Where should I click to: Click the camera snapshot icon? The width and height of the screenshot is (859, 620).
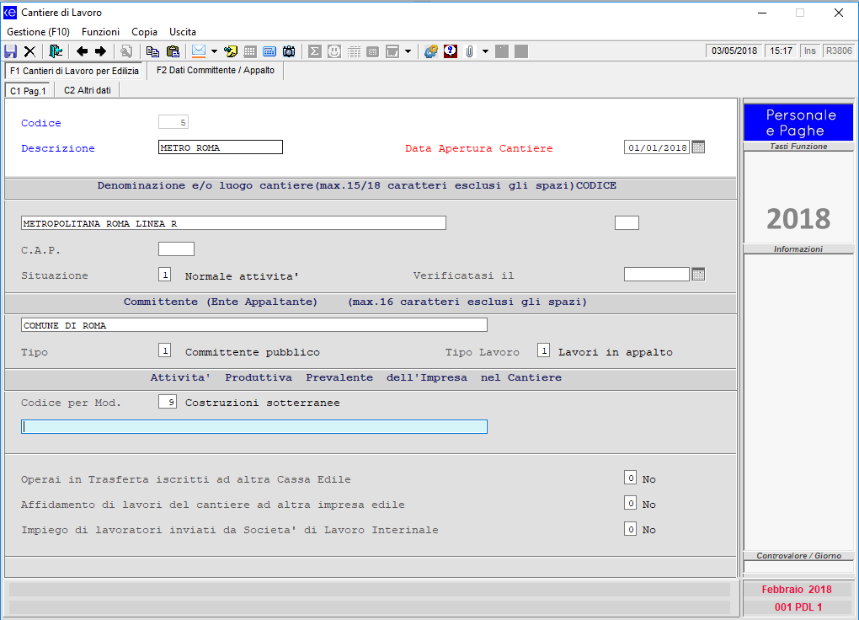click(289, 51)
